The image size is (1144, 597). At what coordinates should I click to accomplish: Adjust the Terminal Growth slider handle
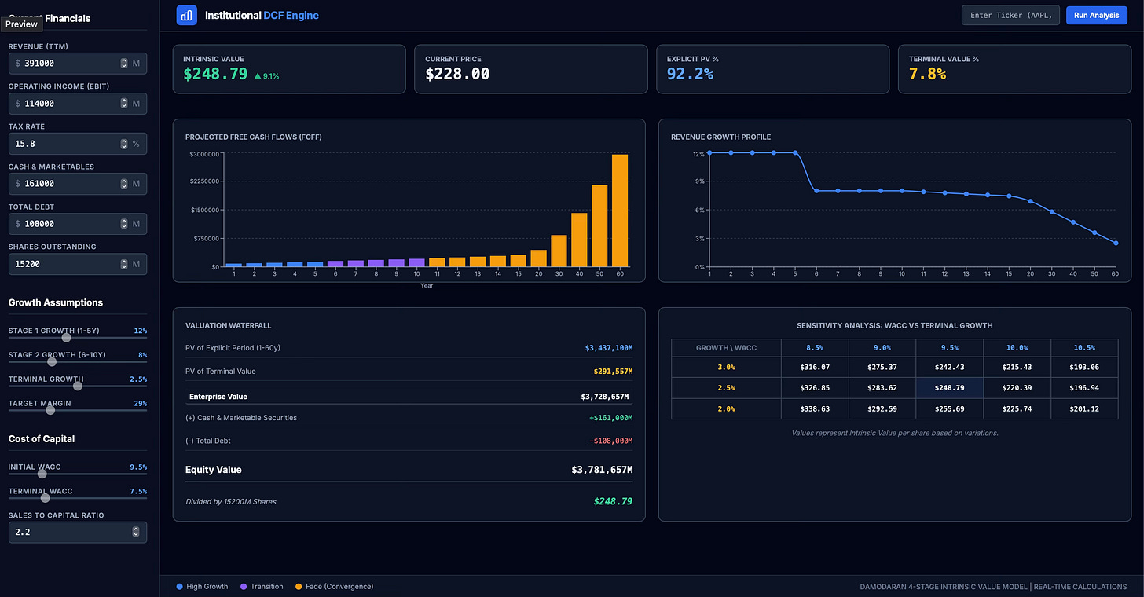(78, 386)
